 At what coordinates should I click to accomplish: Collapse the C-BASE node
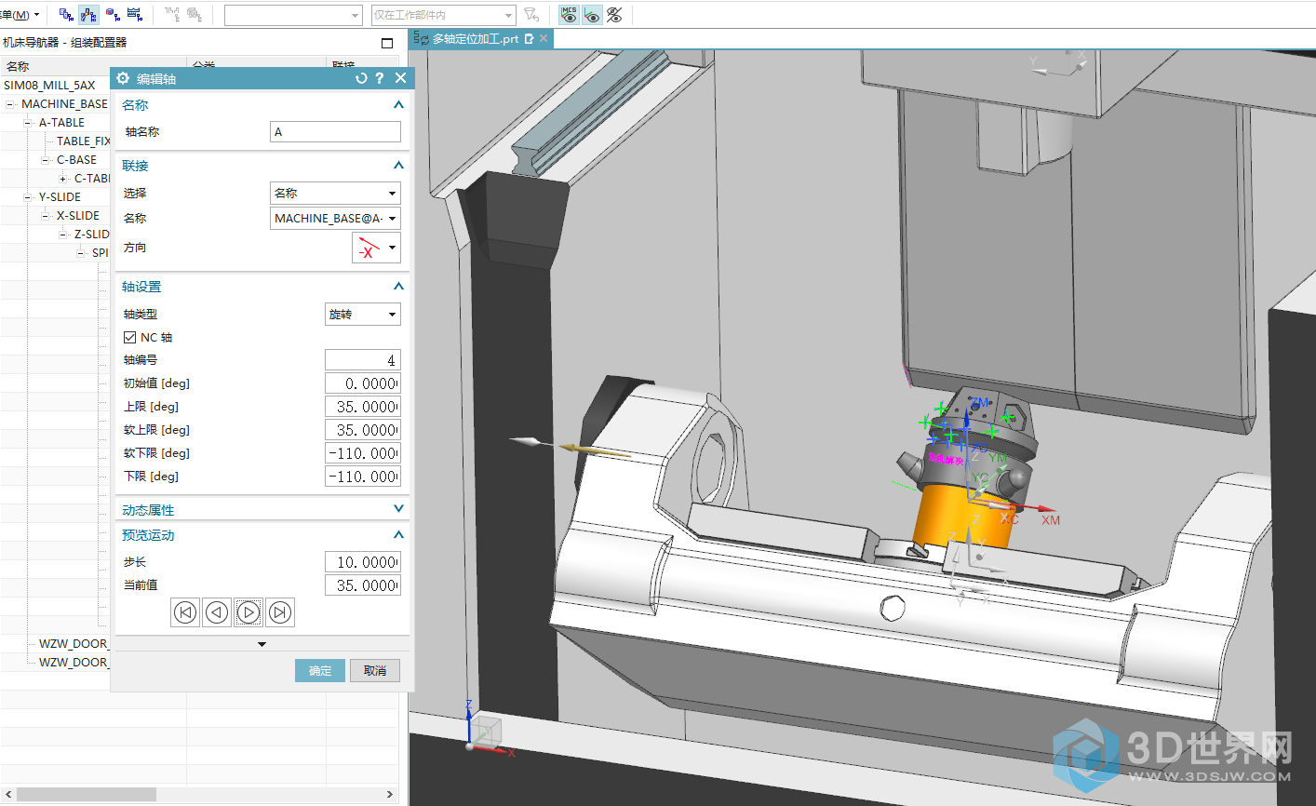click(x=46, y=160)
